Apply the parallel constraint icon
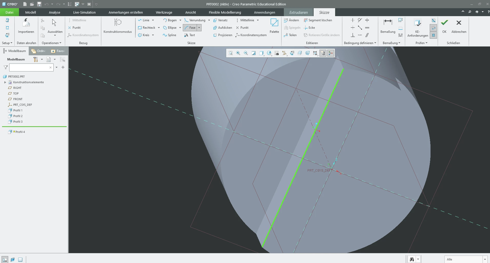Screen dimensions: 490x263 click(367, 35)
